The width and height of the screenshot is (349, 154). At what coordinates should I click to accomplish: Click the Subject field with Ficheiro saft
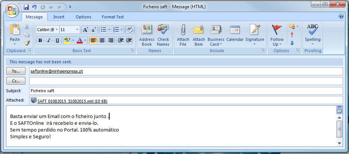(186, 91)
